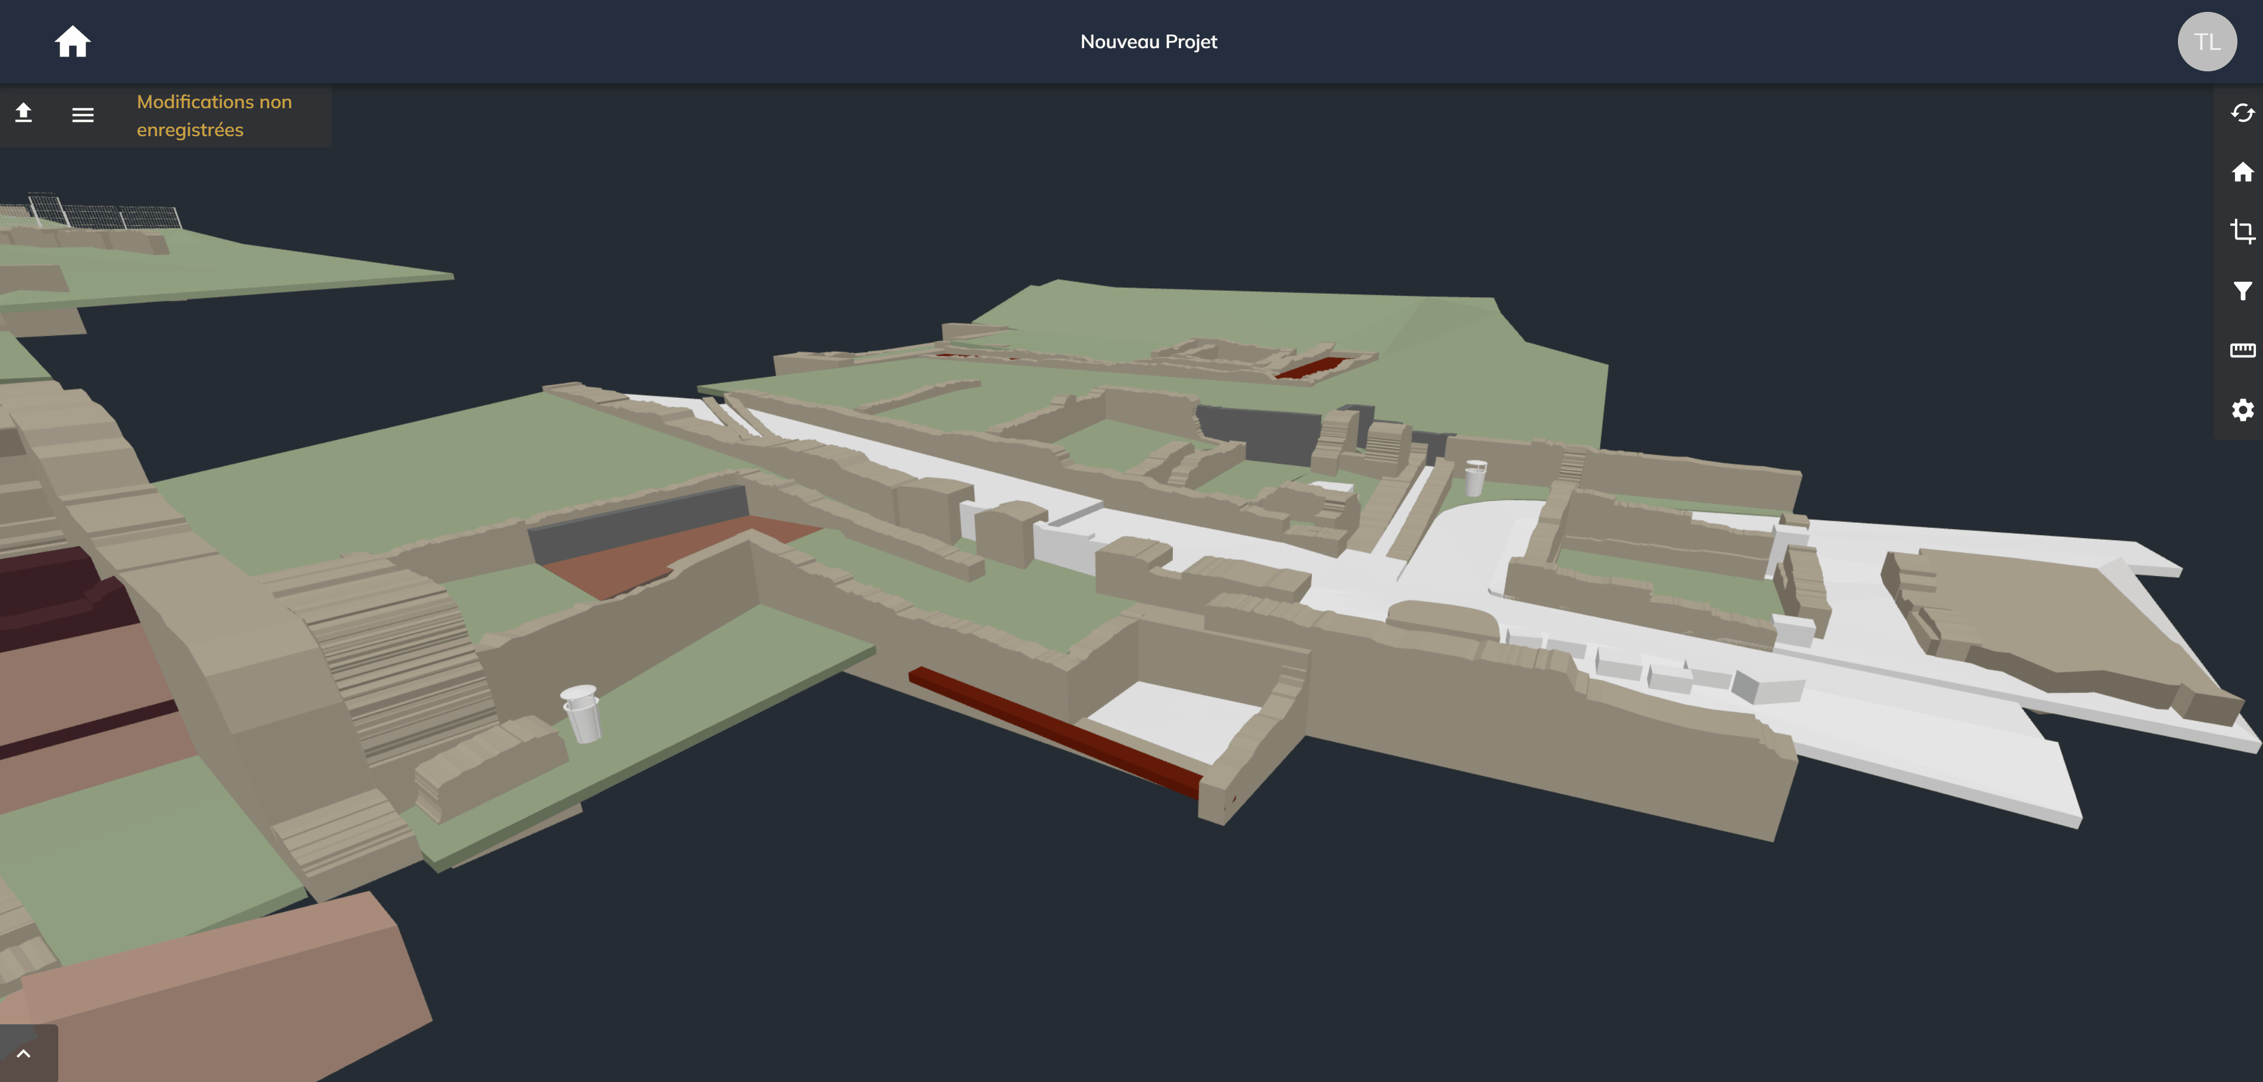This screenshot has width=2263, height=1082.
Task: Expand the bottom panel chevron
Action: [x=24, y=1053]
